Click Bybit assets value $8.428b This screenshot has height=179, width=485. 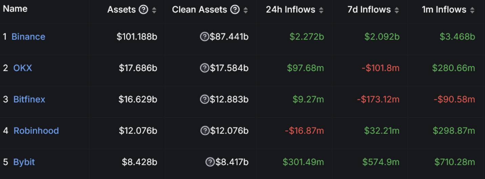[x=139, y=162]
